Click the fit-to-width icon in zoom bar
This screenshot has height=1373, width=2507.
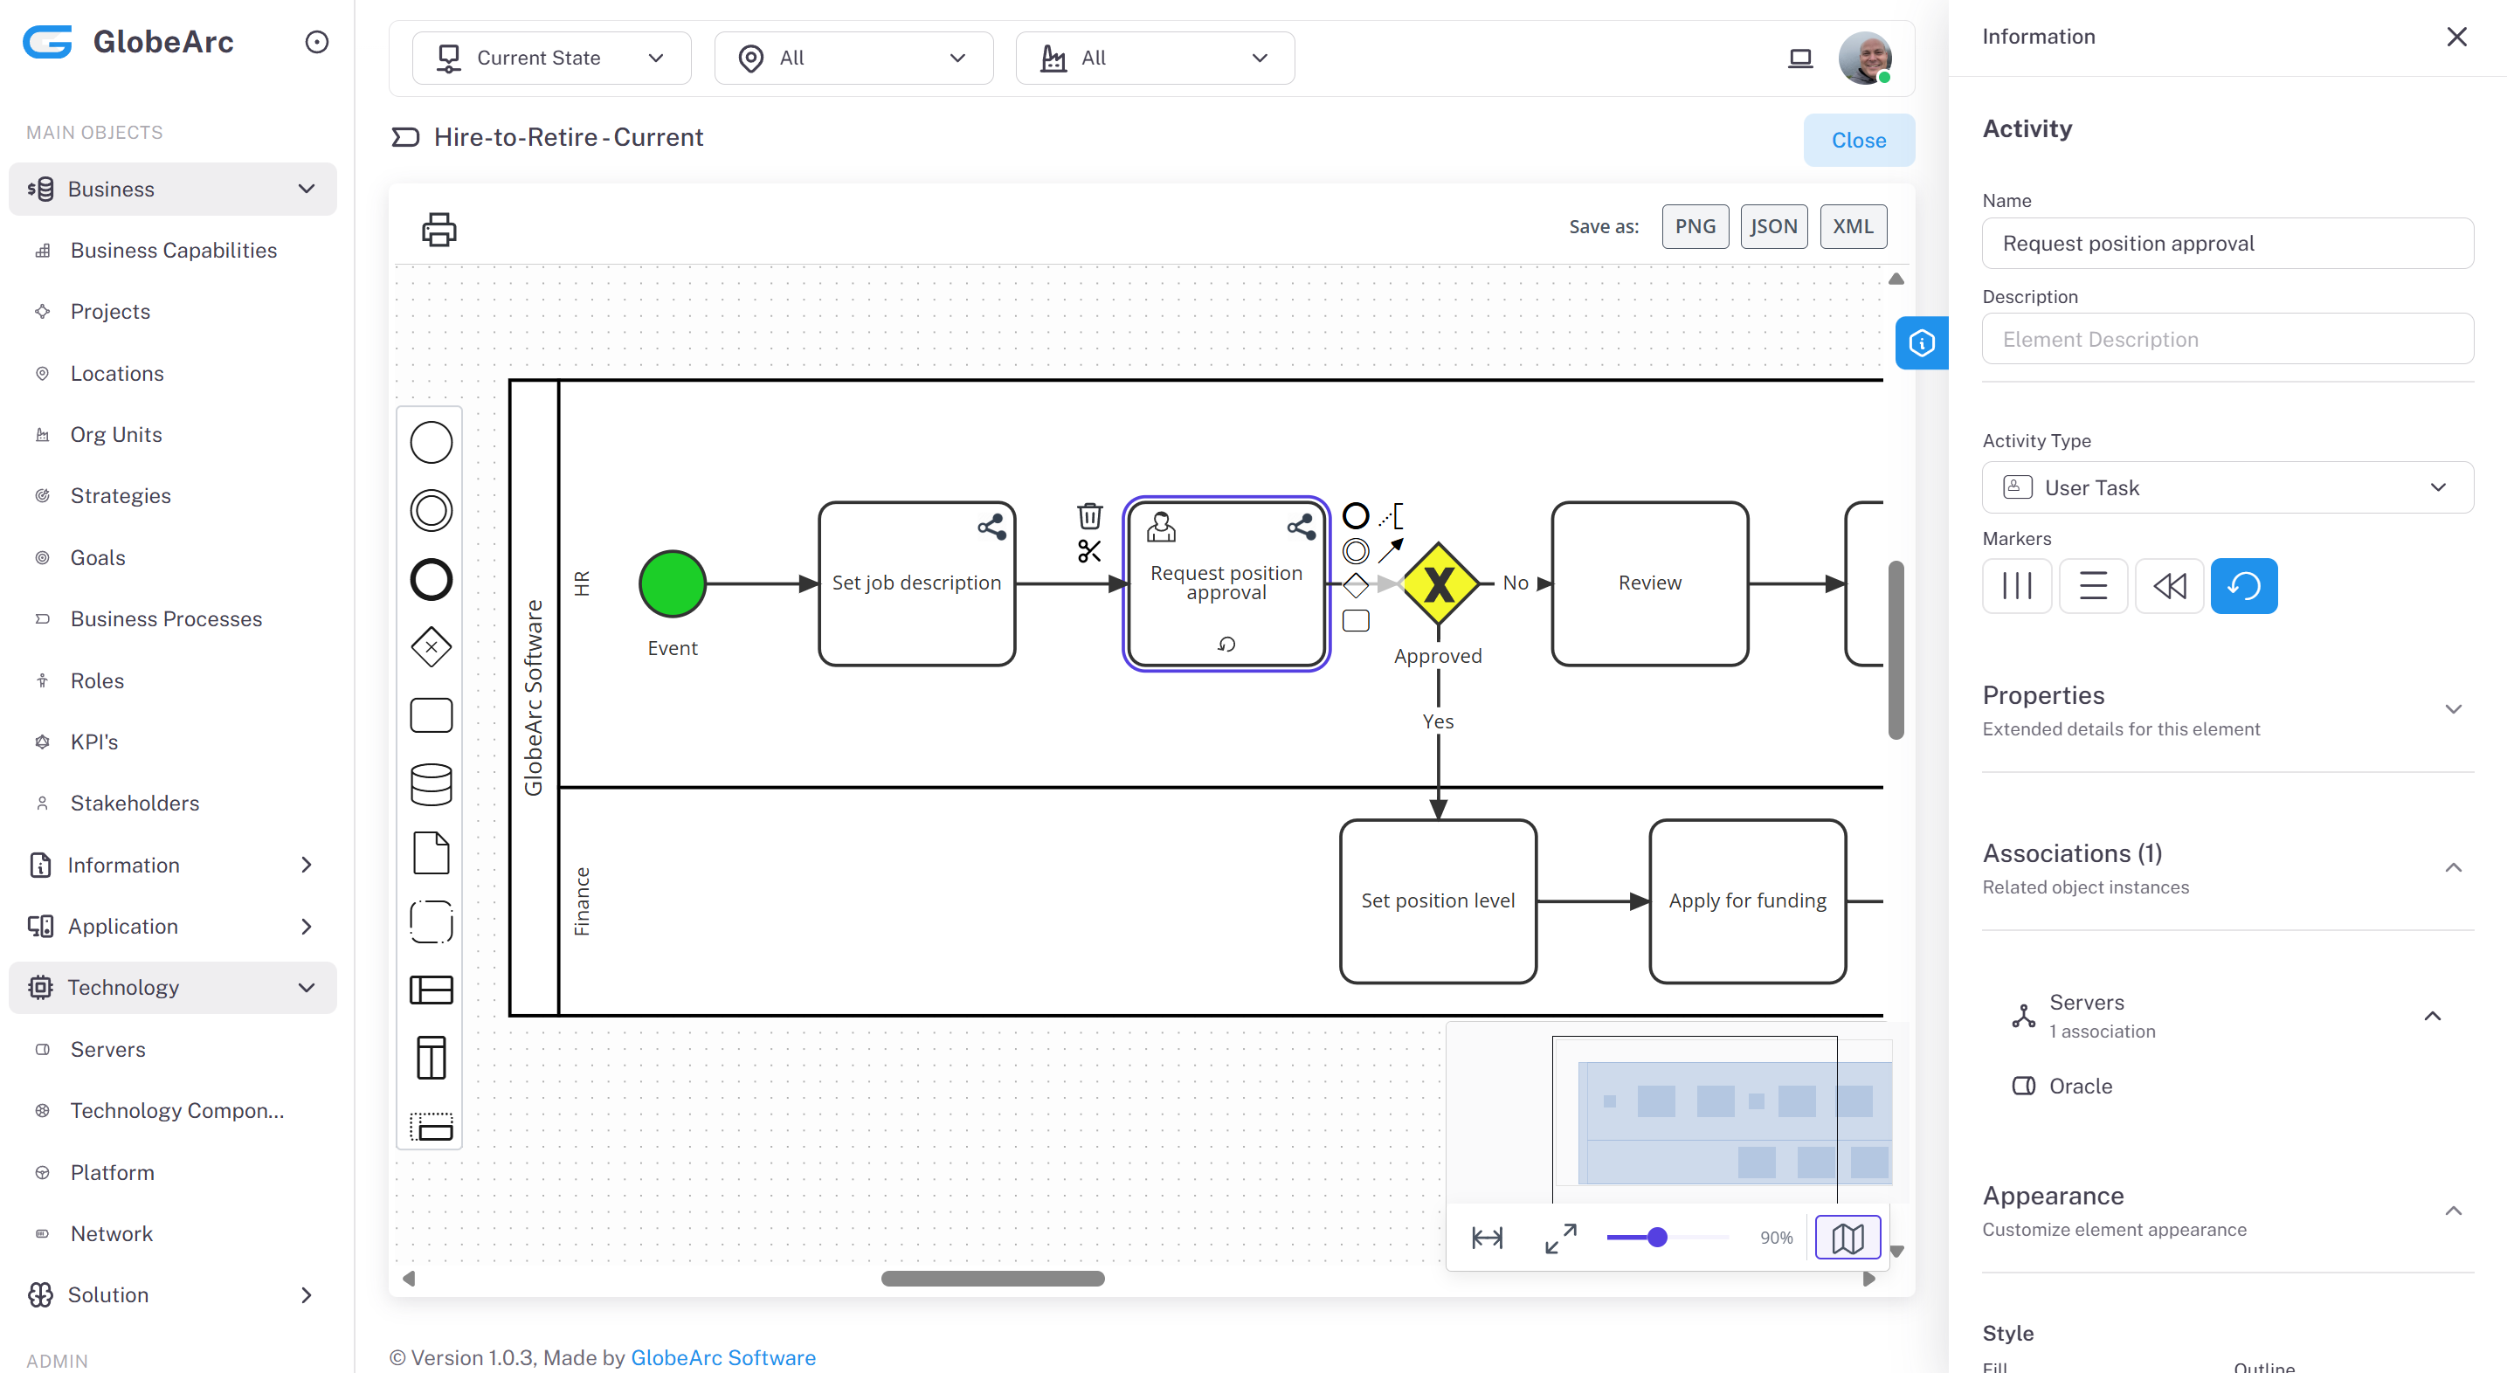coord(1487,1237)
